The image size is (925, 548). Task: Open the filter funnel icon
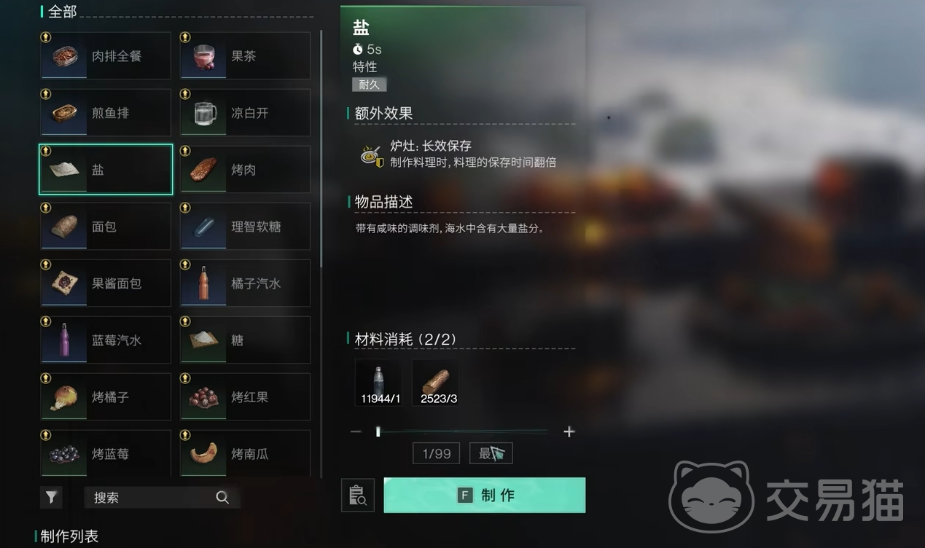(51, 497)
